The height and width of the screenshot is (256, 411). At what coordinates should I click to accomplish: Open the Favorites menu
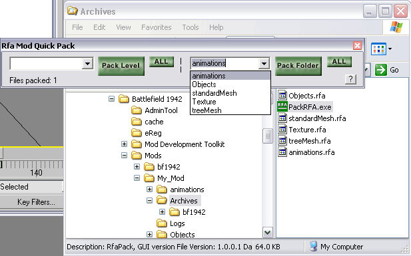tap(157, 27)
